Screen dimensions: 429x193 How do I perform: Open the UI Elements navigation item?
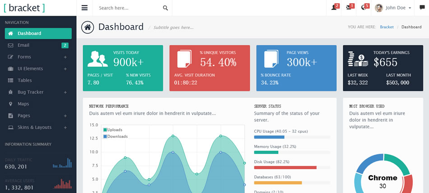tap(38, 69)
